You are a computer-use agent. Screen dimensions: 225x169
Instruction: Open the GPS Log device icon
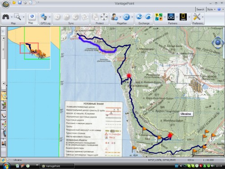click(44, 17)
